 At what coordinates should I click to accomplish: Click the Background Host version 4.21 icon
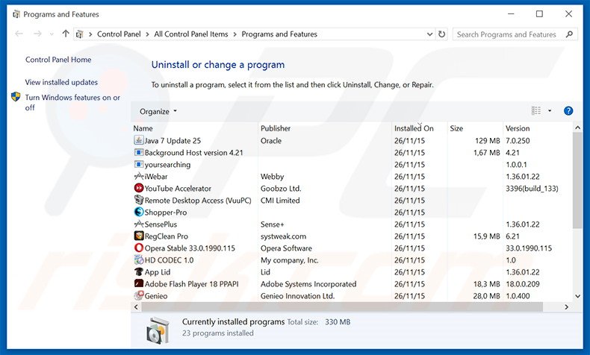pos(139,153)
